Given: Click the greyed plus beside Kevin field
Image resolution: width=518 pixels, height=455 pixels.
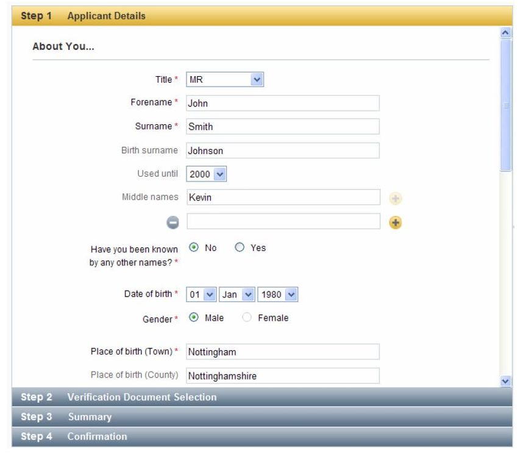Looking at the screenshot, I should coord(395,199).
